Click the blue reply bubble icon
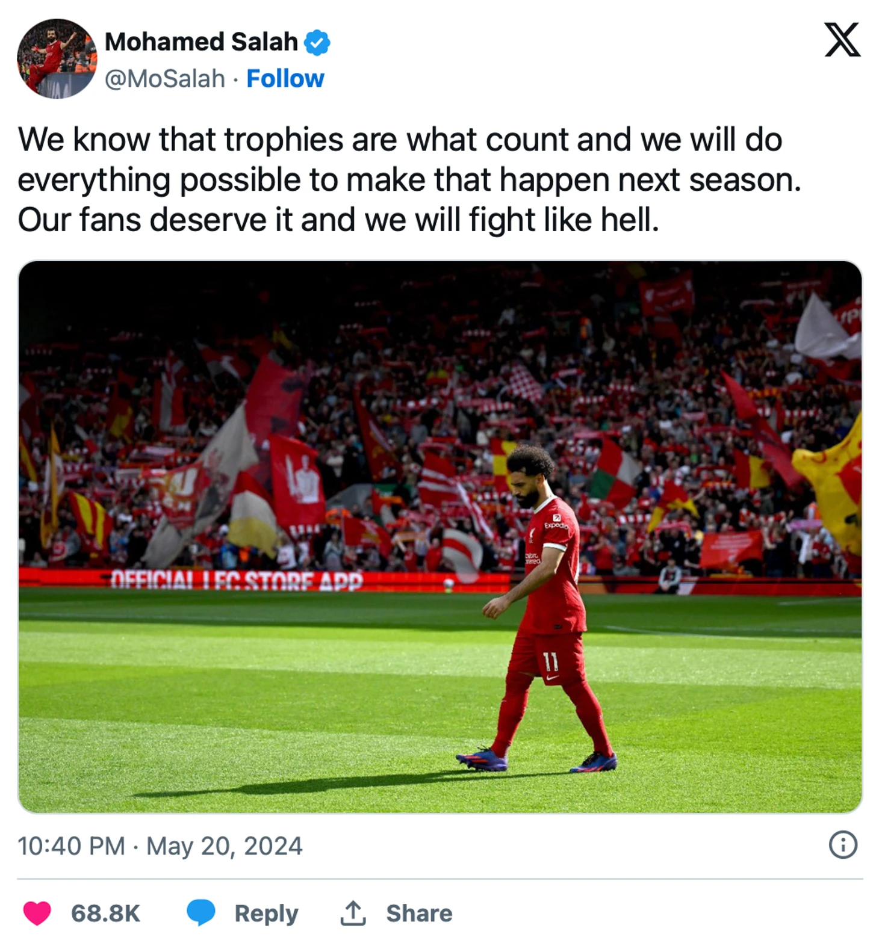879x937 pixels. tap(200, 912)
